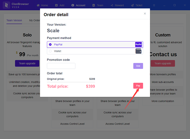Click Custom plan red Team upgrade button
Screen dimensions: 190x139
click(163, 63)
